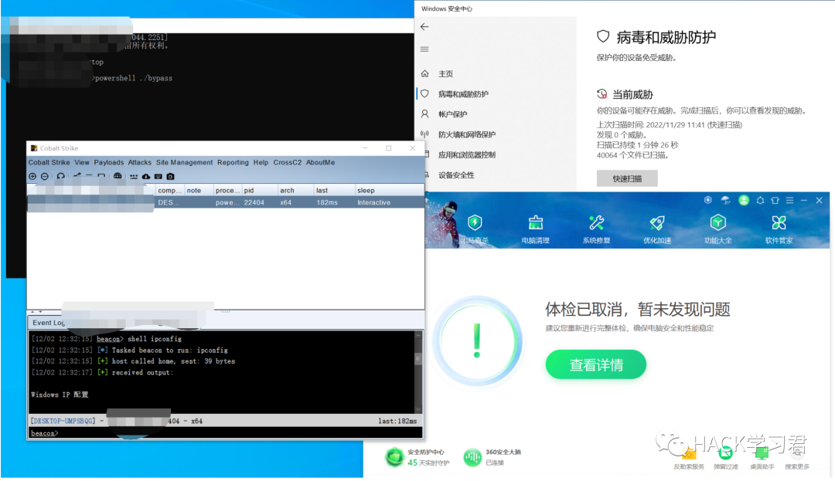
Task: Open the Reporting menu
Action: click(x=233, y=162)
